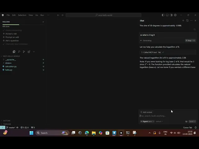Open the Edit menu
Image resolution: width=199 pixels, height=149 pixels.
pyautogui.click(x=14, y=15)
